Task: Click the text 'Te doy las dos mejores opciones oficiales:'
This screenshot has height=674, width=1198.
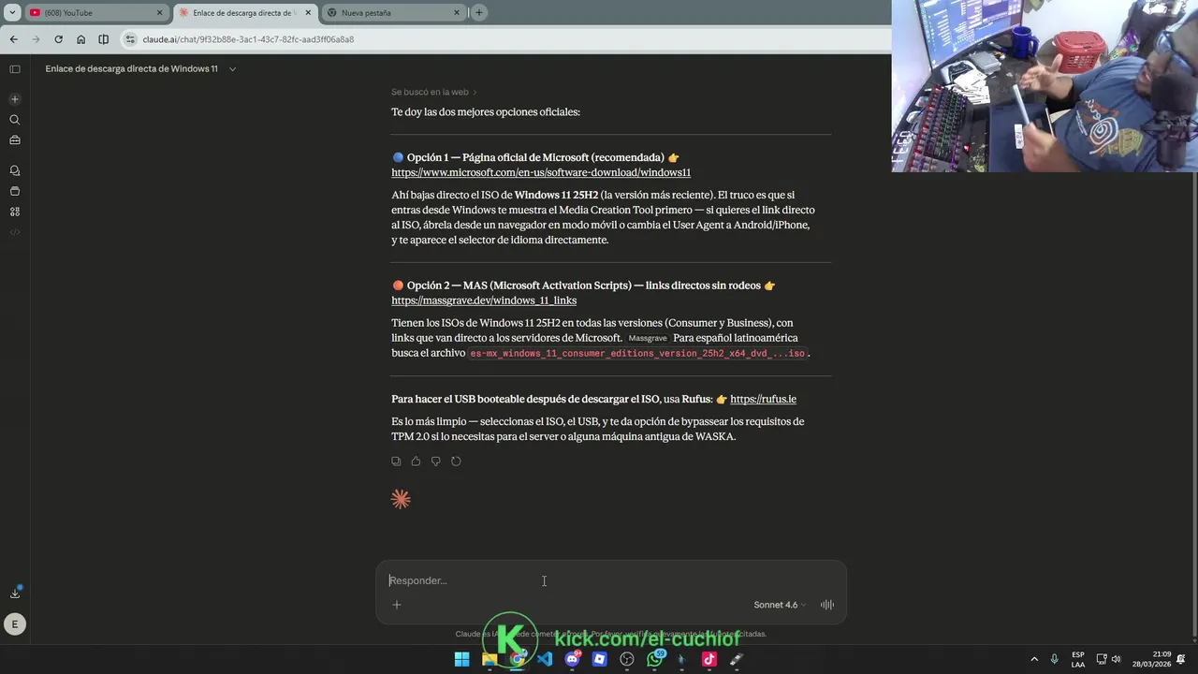Action: coord(486,111)
